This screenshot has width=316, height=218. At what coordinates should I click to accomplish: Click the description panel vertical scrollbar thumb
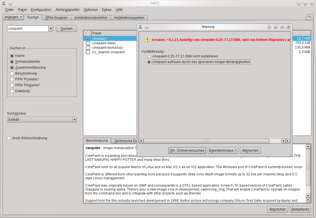pos(308,167)
